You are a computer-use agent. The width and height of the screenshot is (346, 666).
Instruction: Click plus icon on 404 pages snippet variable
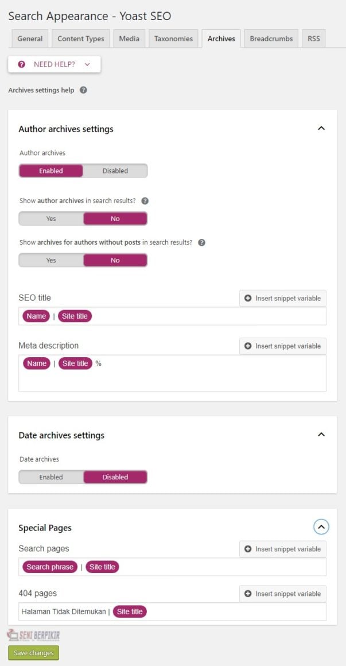pos(248,594)
